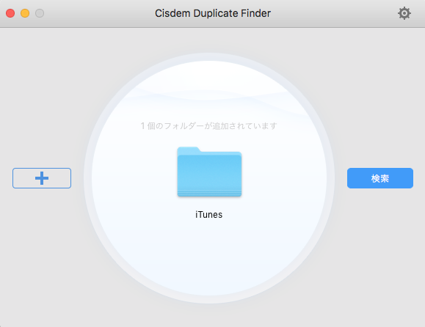Click the Cisdem Duplicate Finder title text
Viewport: 425px width, 327px height.
click(213, 13)
